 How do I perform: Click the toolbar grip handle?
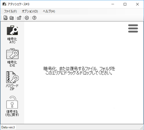1,18
